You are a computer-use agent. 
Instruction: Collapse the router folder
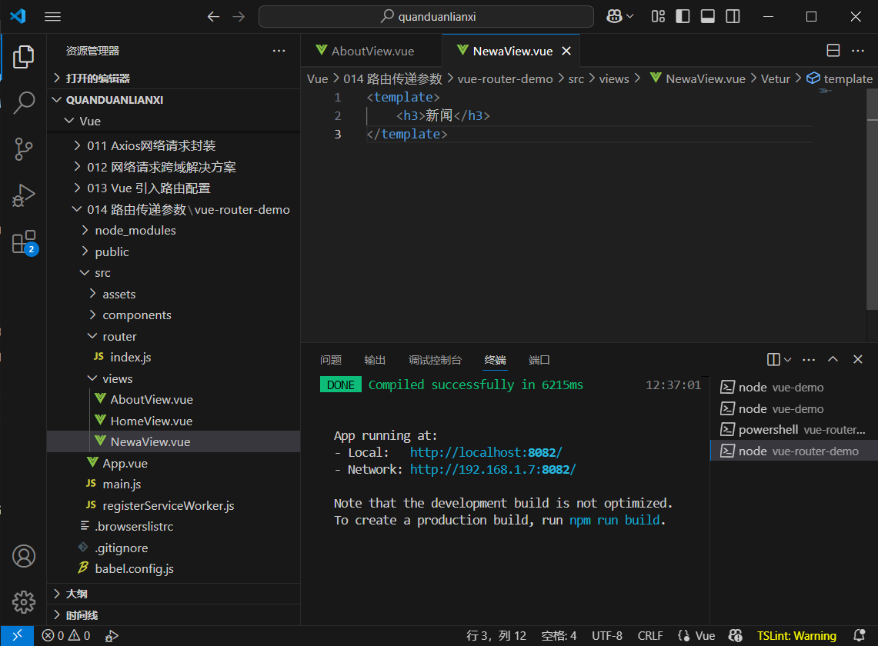pyautogui.click(x=174, y=336)
